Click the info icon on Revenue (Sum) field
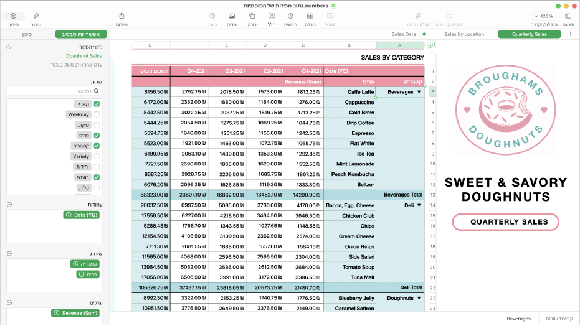580x326 pixels. coord(57,313)
